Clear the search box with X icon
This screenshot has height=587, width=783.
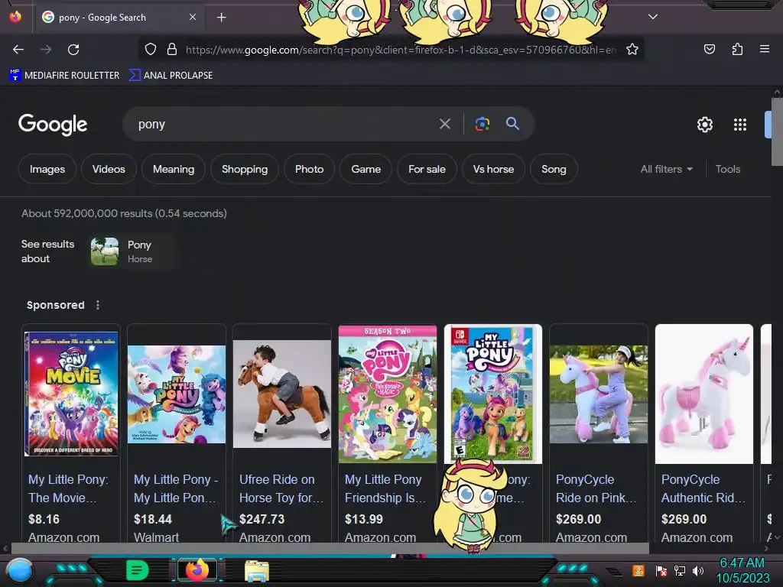tap(444, 124)
